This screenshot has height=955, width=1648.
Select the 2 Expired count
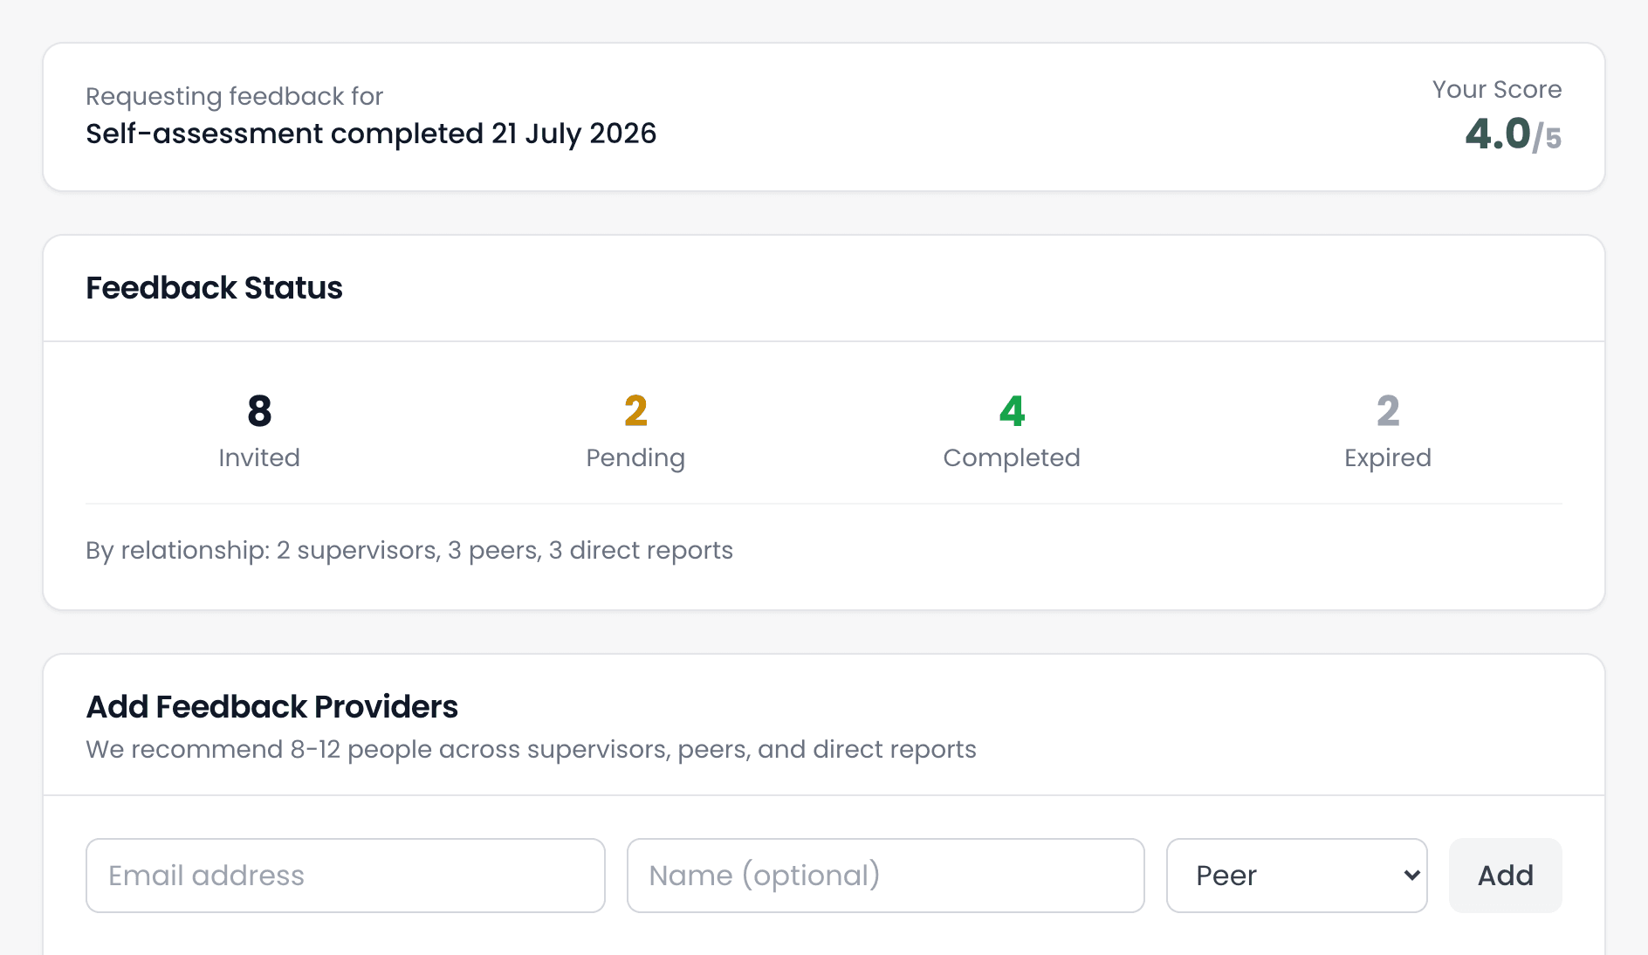(1388, 411)
